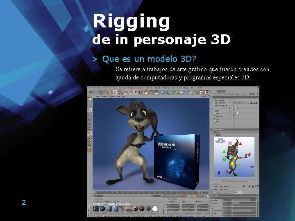This screenshot has height=221, width=295.
Task: Select the Move tool in top toolbar
Action: click(105, 92)
